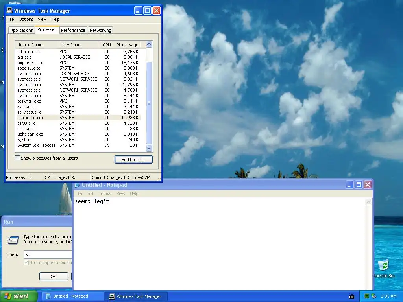403x302 pixels.
Task: Select svchost.exe using 20,796 K memory
Action: click(x=78, y=85)
